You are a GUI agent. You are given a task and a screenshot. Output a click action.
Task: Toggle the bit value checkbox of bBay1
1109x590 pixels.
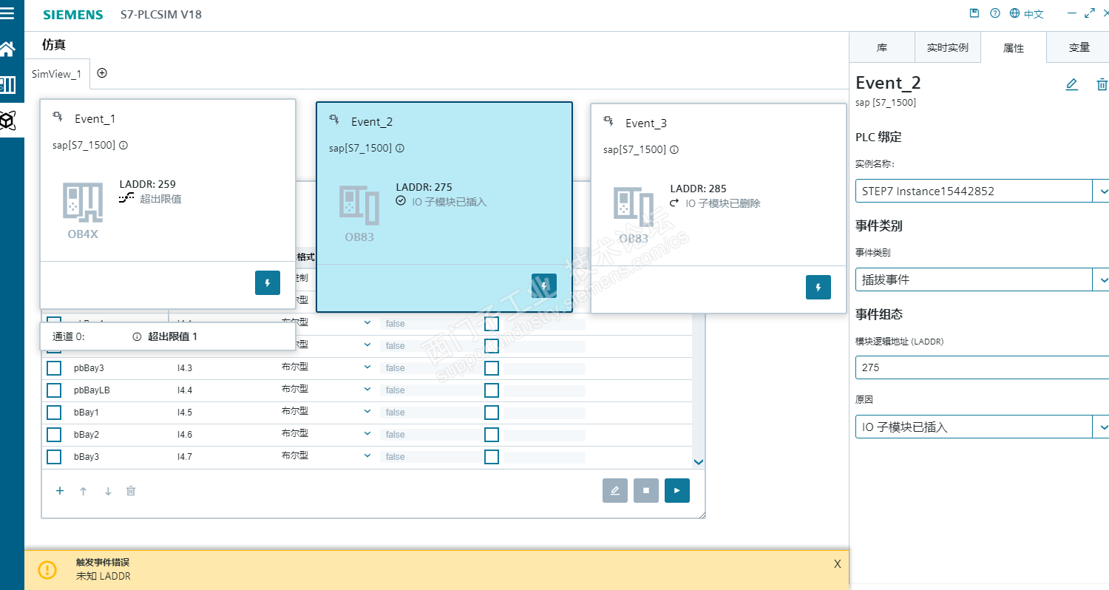[492, 413]
